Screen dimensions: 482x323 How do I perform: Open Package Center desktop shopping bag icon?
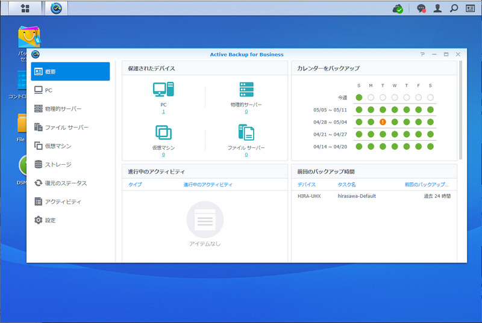click(29, 37)
